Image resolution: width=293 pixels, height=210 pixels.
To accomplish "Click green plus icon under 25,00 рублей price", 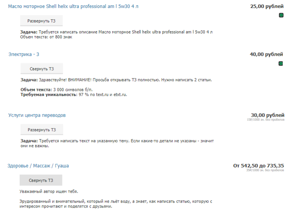I will 281,15.
